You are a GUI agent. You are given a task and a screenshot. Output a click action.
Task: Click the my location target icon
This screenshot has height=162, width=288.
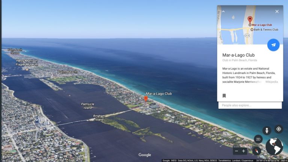279,129
